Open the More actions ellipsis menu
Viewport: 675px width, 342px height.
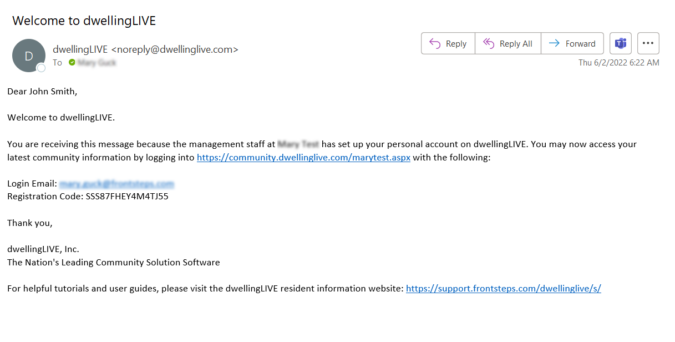pos(648,43)
